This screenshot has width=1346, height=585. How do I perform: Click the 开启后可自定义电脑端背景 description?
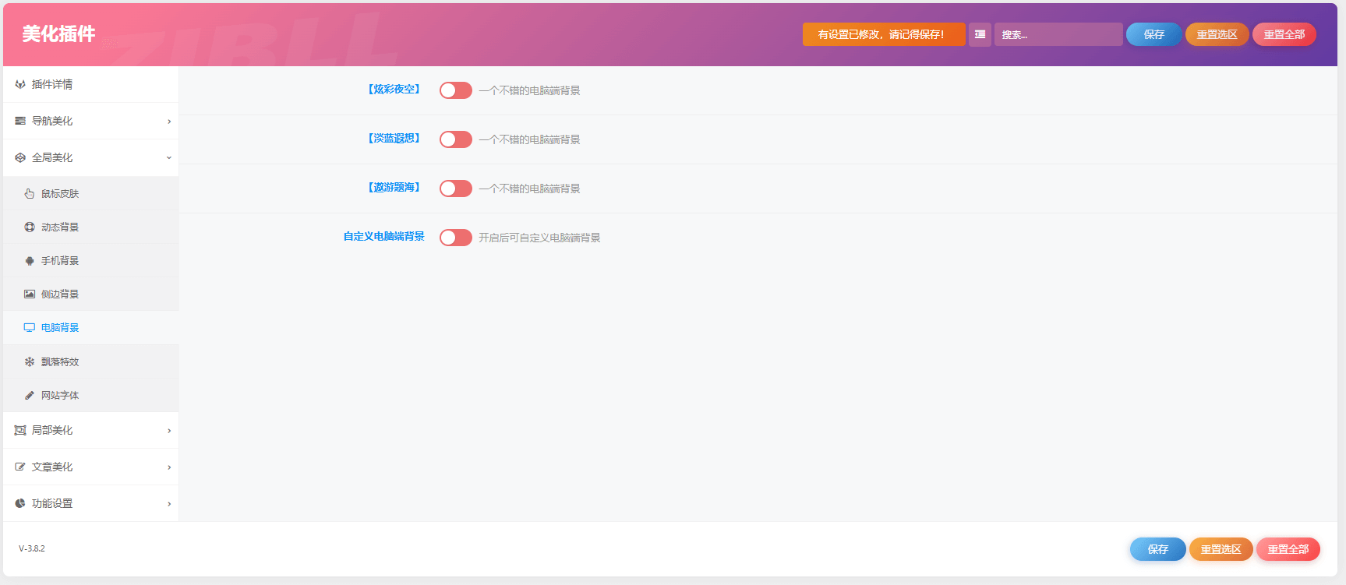pos(539,238)
